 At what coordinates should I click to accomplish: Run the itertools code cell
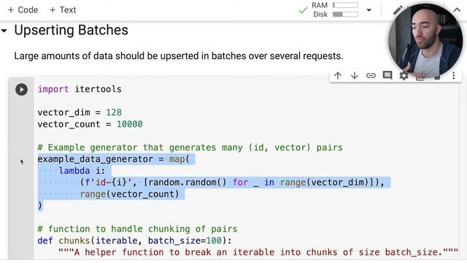pyautogui.click(x=21, y=89)
